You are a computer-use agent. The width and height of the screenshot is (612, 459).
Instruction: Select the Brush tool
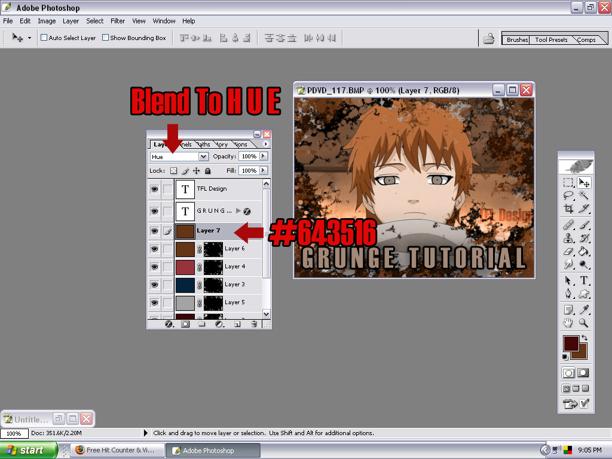[x=584, y=225]
